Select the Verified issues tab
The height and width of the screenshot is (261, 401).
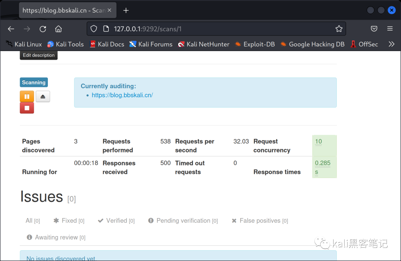point(116,221)
